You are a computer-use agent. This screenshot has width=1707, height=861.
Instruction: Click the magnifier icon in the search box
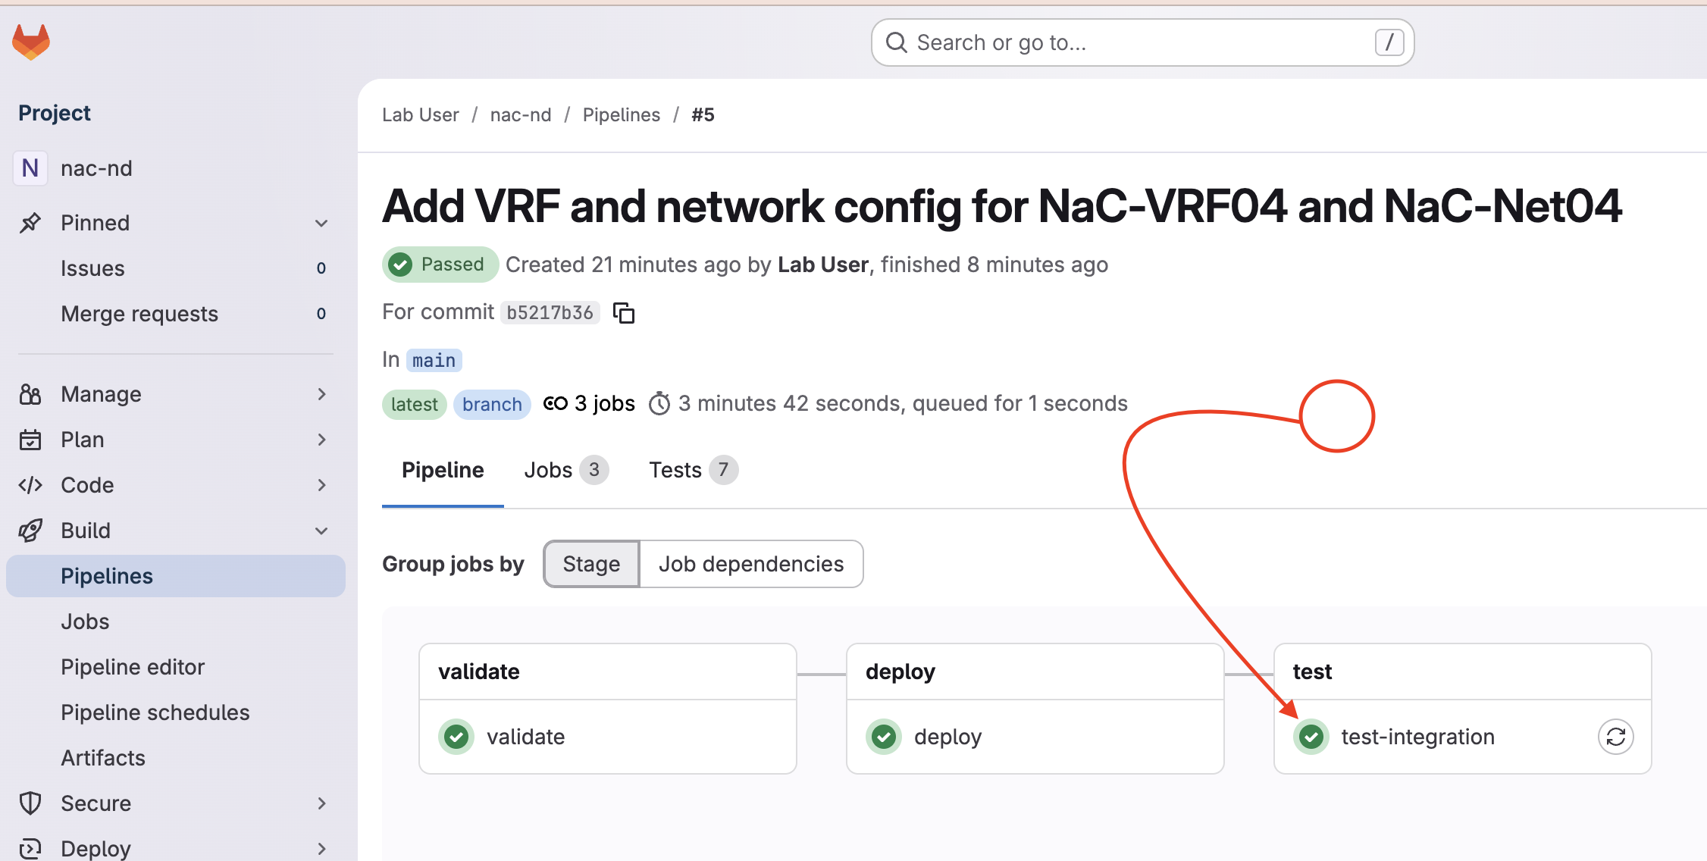(896, 42)
